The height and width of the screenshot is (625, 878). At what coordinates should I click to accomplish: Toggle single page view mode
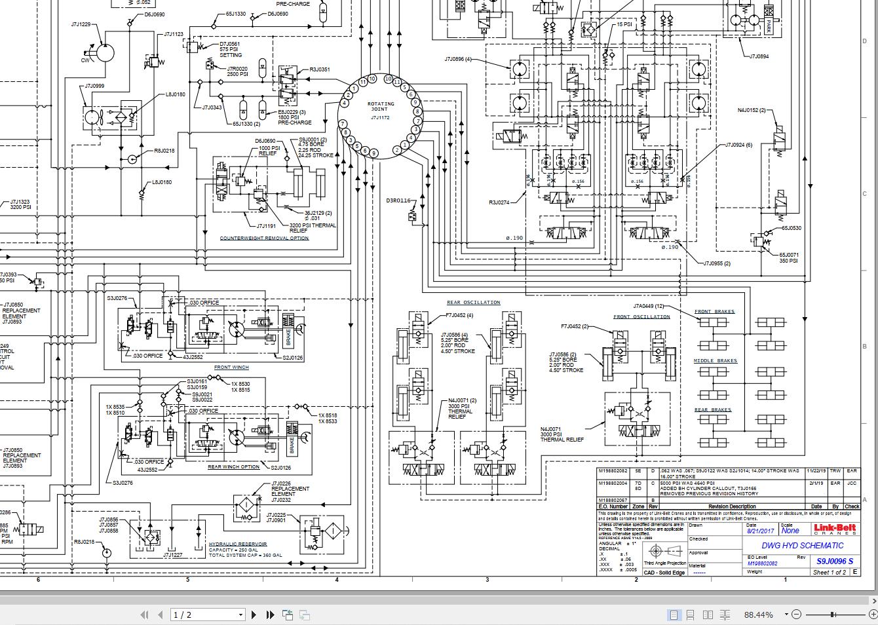673,615
